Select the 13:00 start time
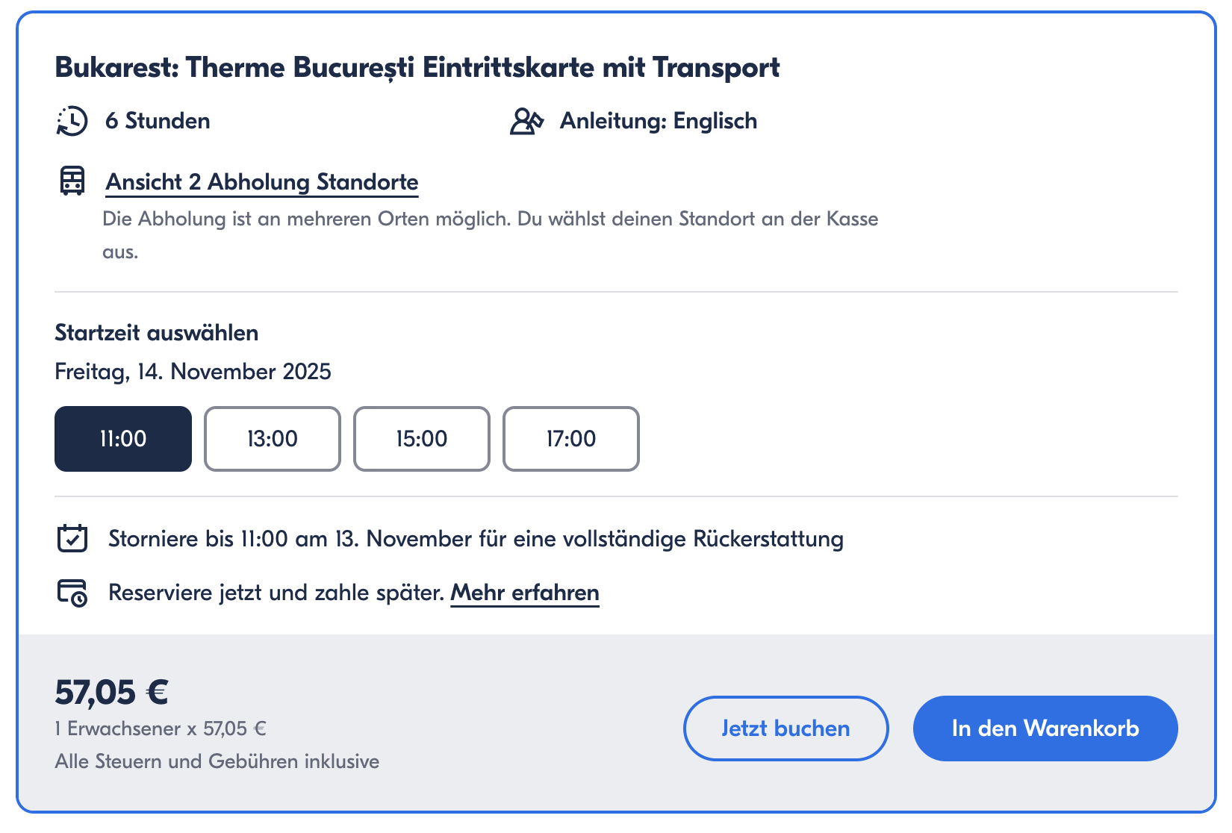1232x833 pixels. [273, 439]
